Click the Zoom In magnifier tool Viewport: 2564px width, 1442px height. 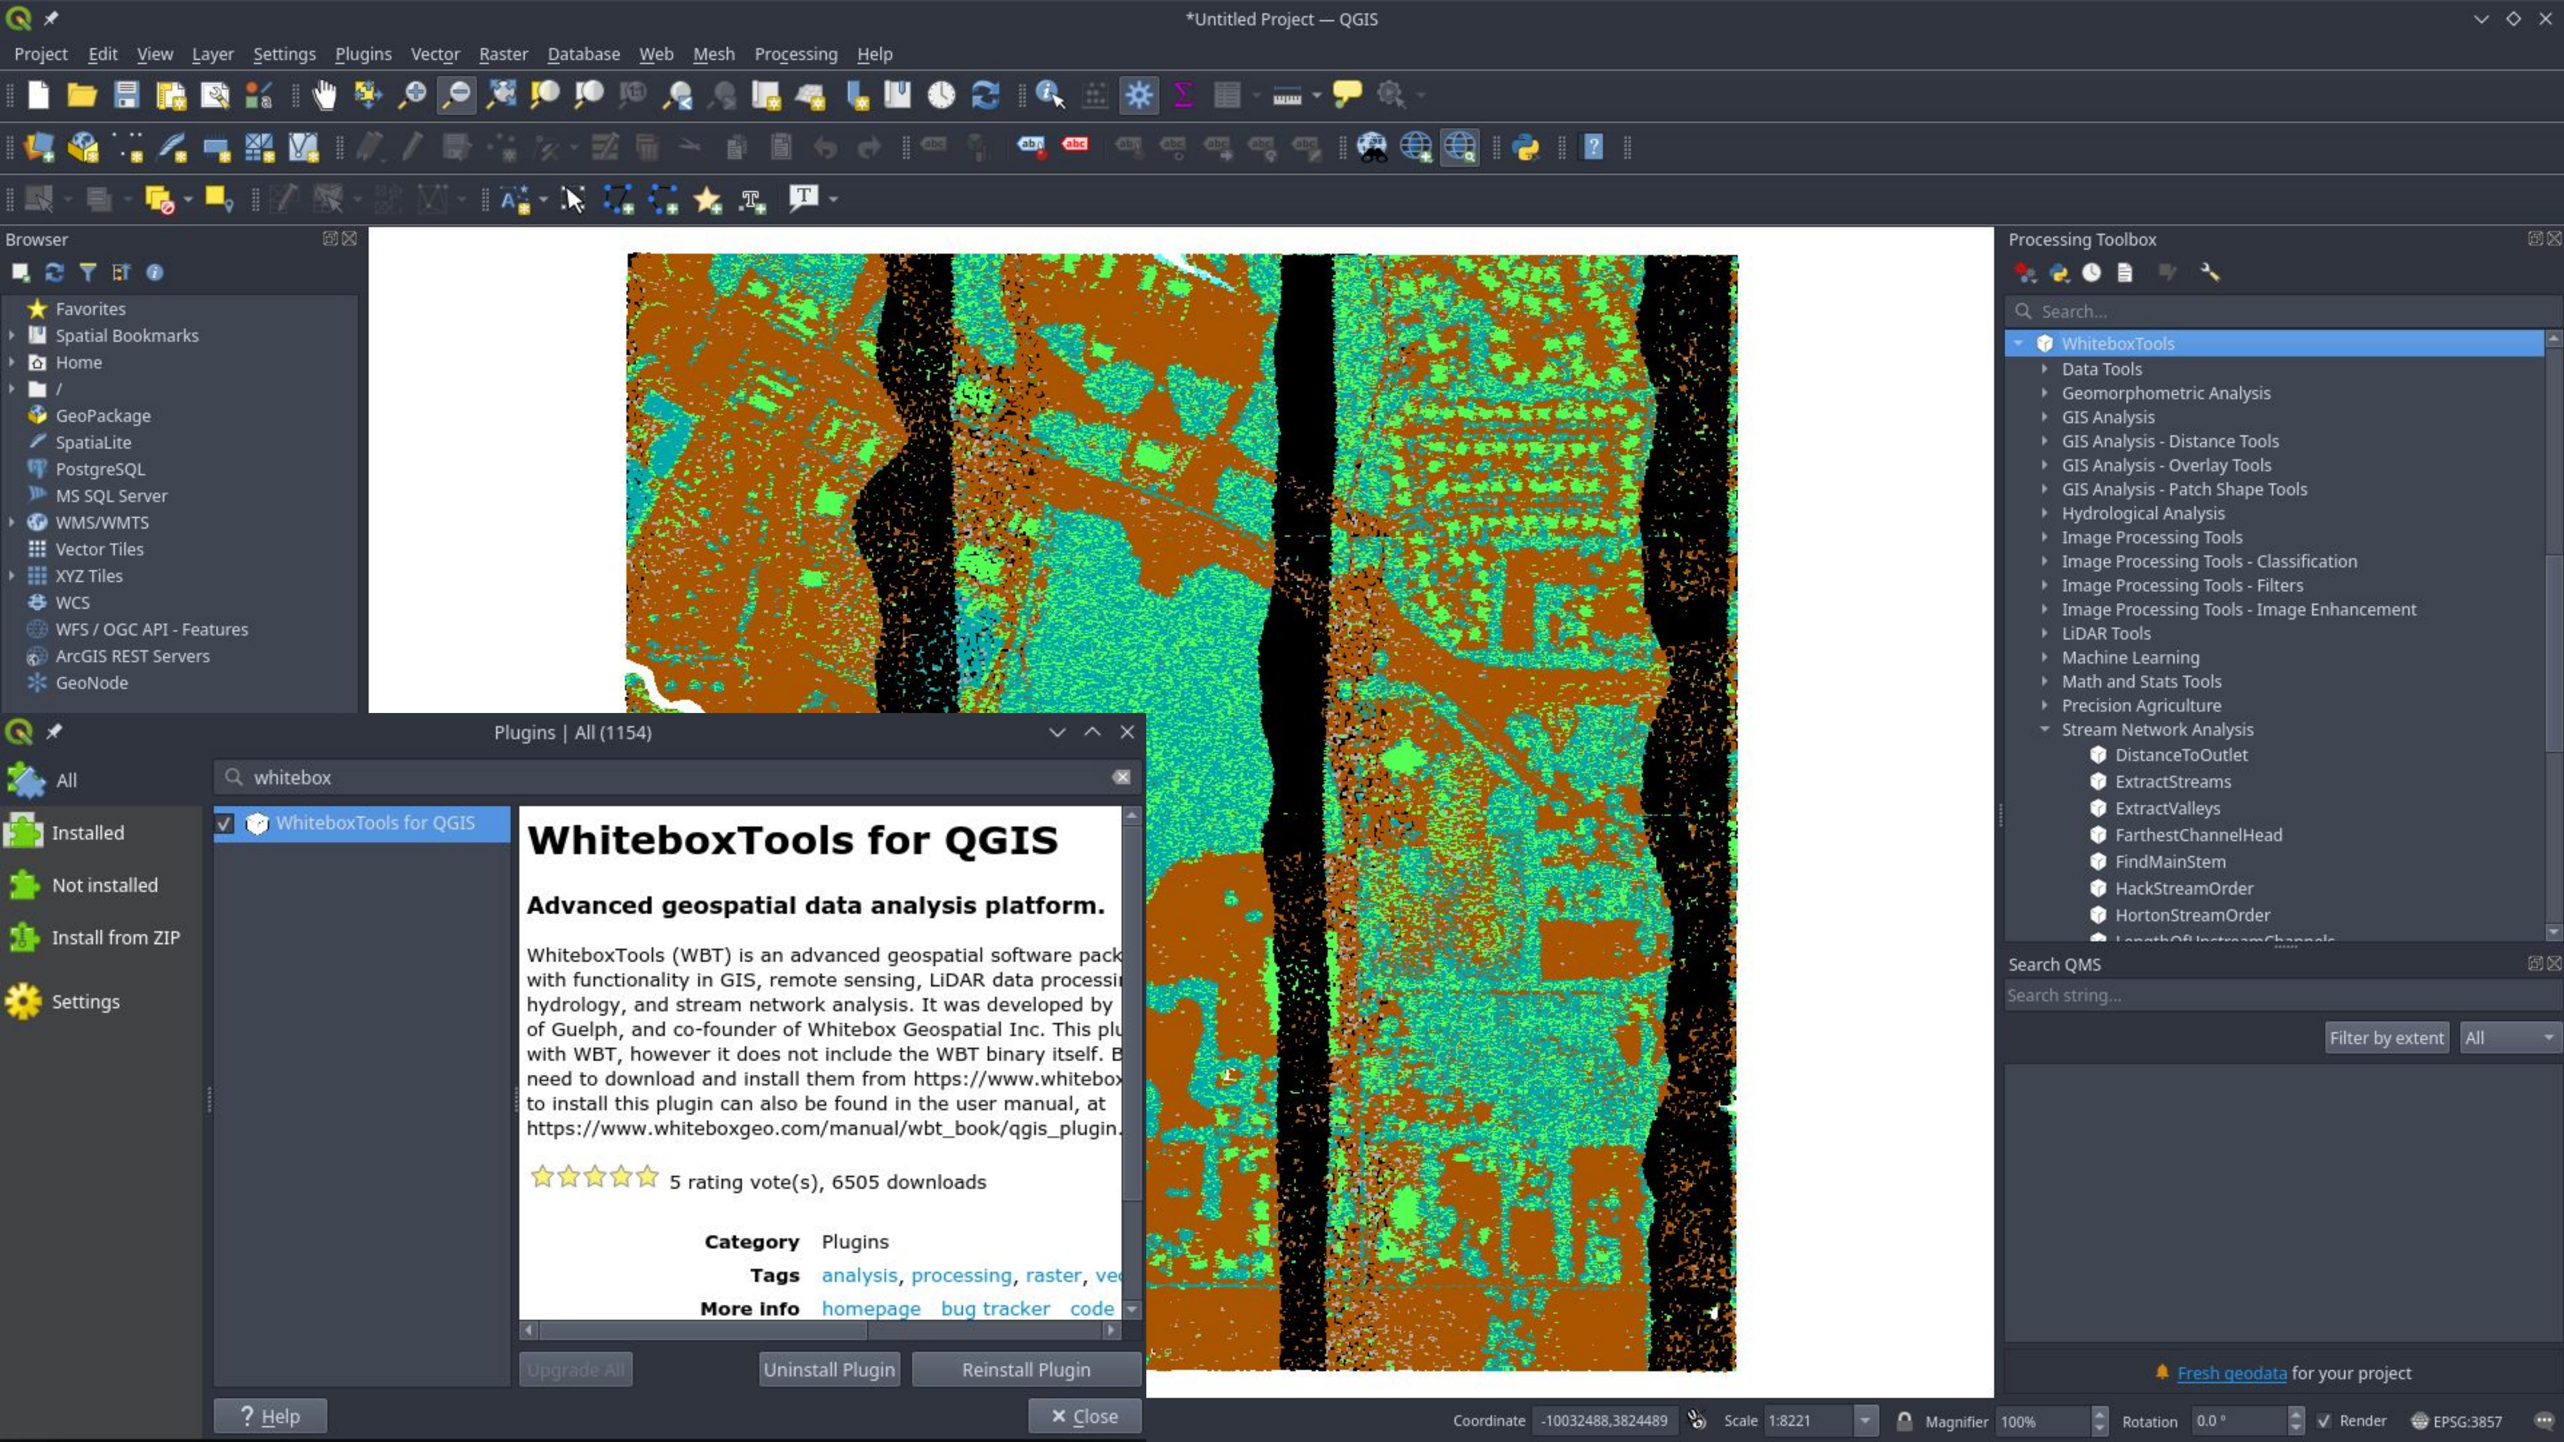(x=411, y=95)
